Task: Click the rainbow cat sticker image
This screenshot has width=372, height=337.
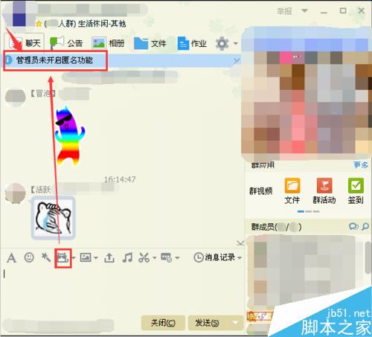Action: (x=70, y=135)
